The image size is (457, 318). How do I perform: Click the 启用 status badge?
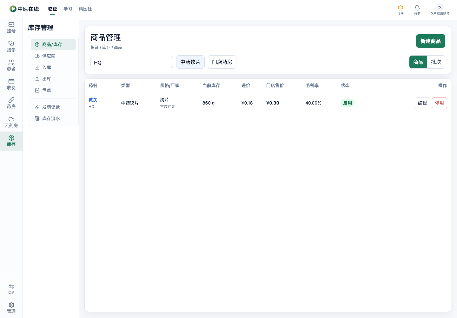348,103
